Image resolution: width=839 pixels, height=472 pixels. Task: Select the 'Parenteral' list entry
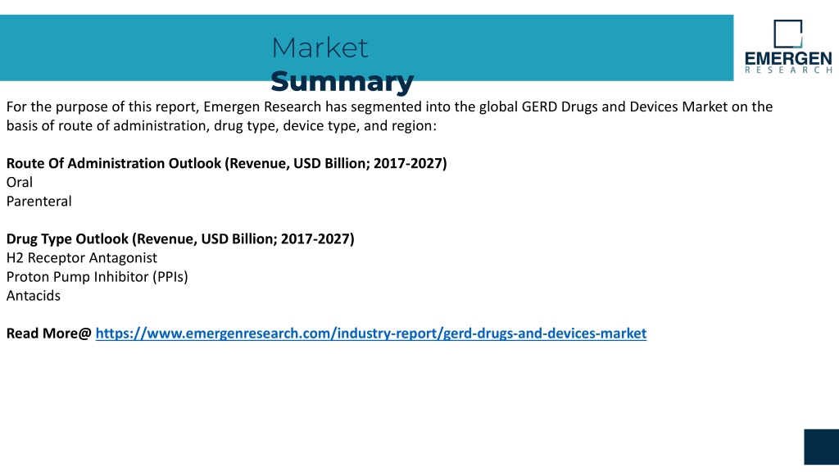(x=39, y=202)
